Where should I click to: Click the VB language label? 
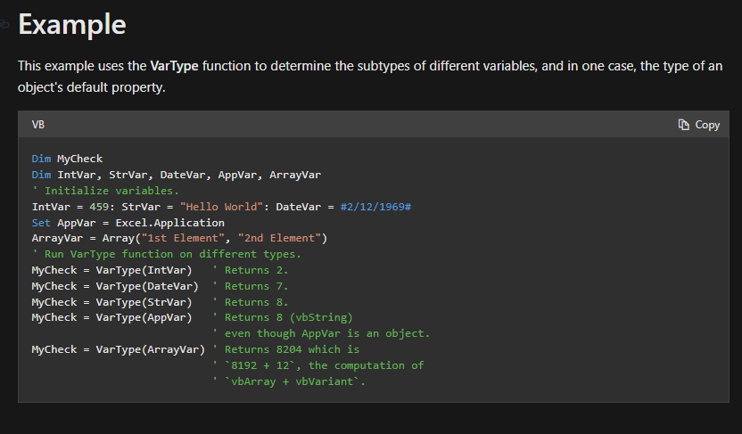[x=37, y=125]
